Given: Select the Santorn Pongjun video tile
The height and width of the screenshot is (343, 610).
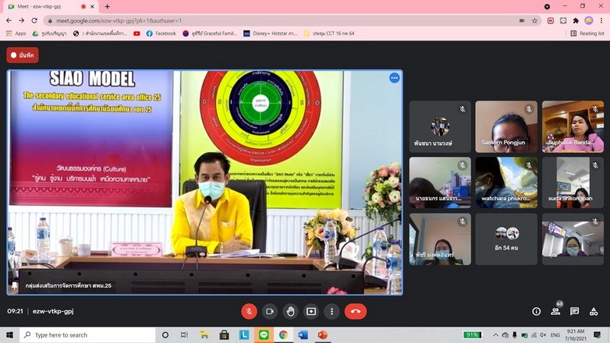Looking at the screenshot, I should 506,126.
